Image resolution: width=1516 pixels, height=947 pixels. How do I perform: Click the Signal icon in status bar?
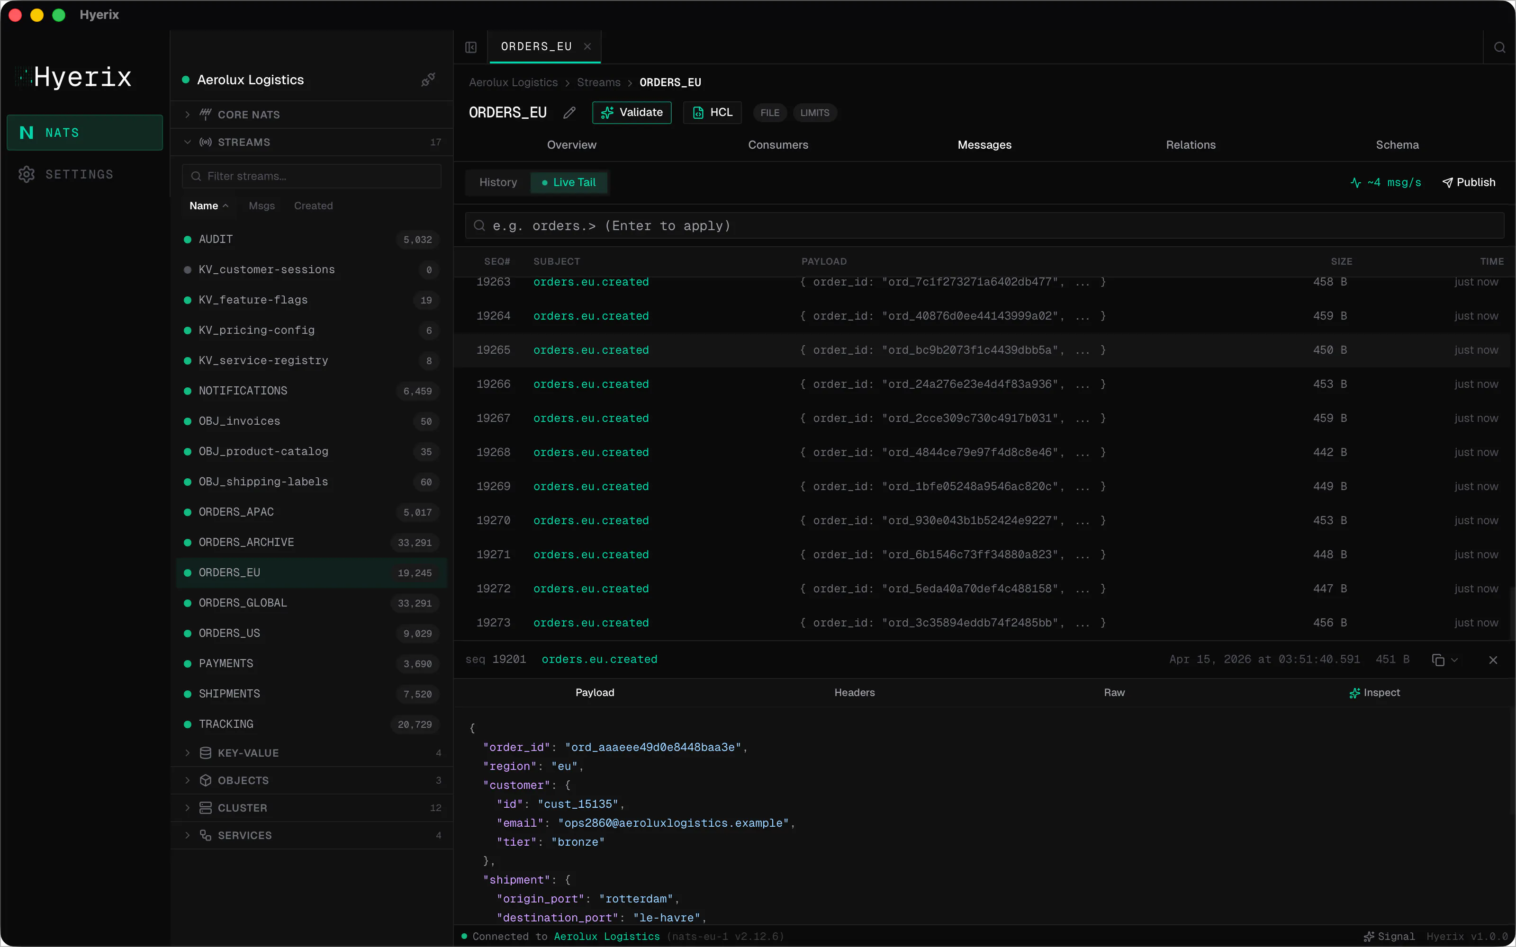1369,937
